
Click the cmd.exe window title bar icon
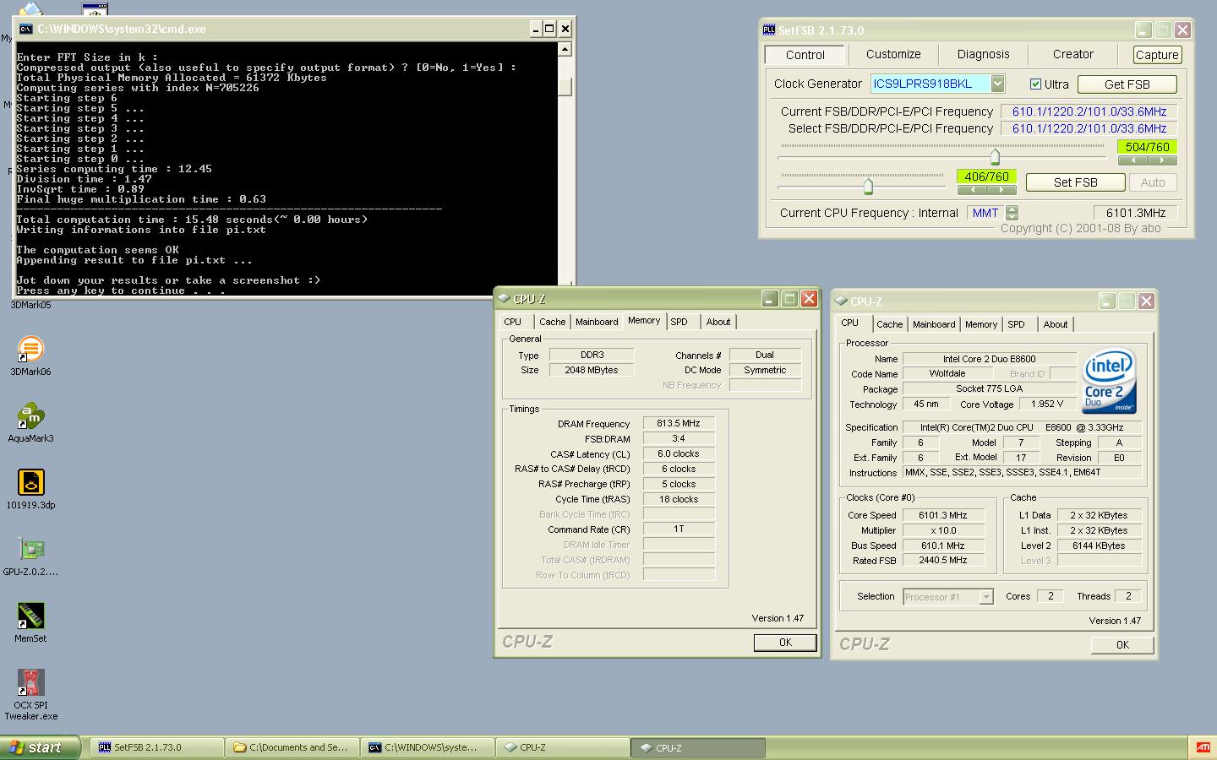pos(26,29)
